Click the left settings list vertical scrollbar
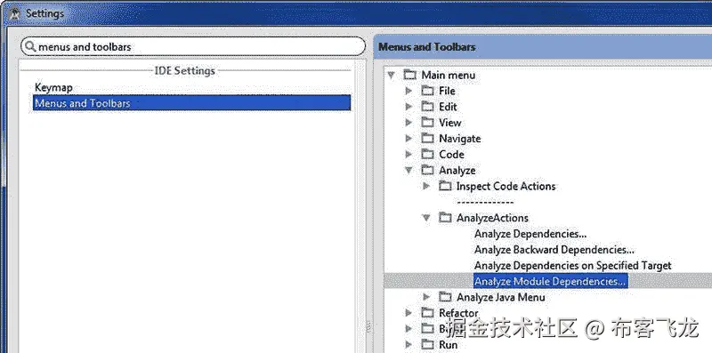Image resolution: width=712 pixels, height=353 pixels. (360, 206)
